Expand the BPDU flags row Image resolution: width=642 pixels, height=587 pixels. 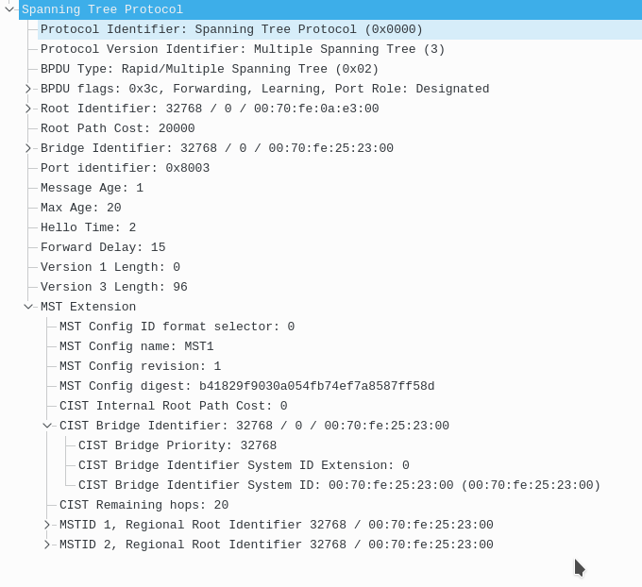(x=28, y=89)
